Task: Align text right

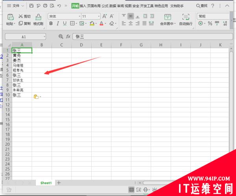Action: pyautogui.click(x=137, y=24)
